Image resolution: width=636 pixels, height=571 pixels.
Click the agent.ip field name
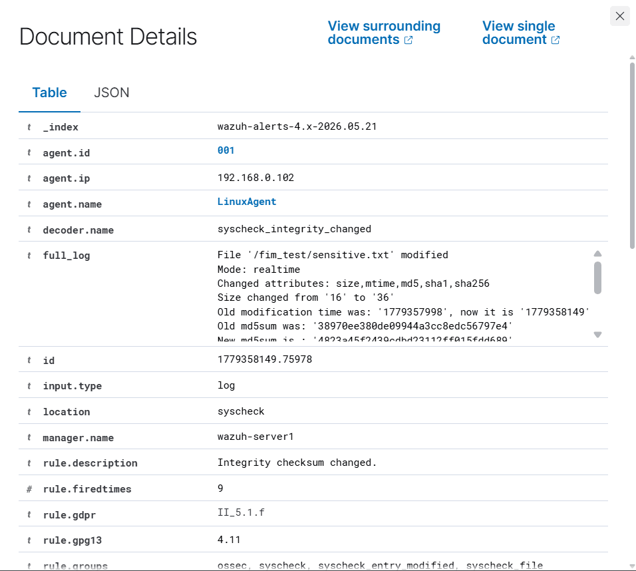[67, 178]
